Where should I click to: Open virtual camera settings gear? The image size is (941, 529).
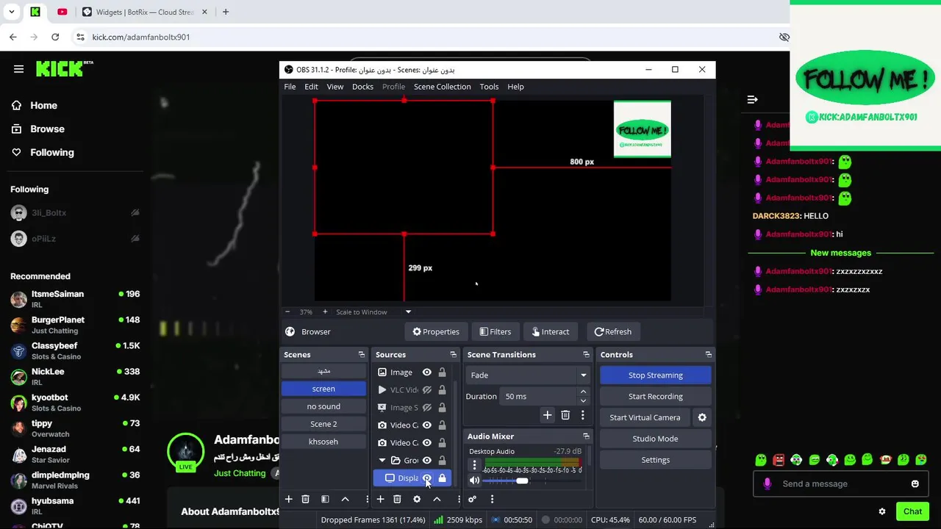coord(702,417)
